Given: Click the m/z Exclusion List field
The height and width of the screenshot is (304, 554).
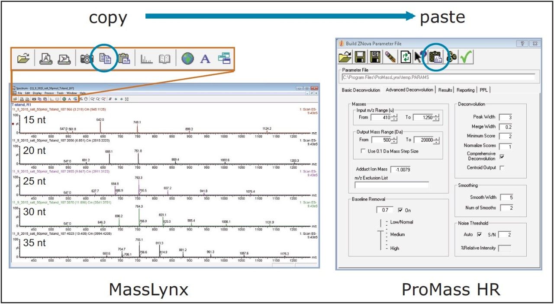Looking at the screenshot, I should coord(392,185).
